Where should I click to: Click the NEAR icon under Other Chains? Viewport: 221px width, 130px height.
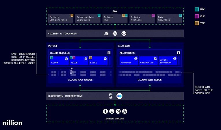click(118, 111)
